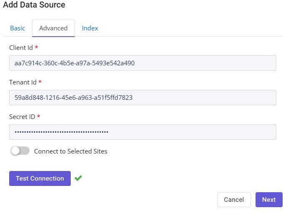Click the Secret ID field label
Viewport: 283px width, 213px height.
tap(22, 117)
